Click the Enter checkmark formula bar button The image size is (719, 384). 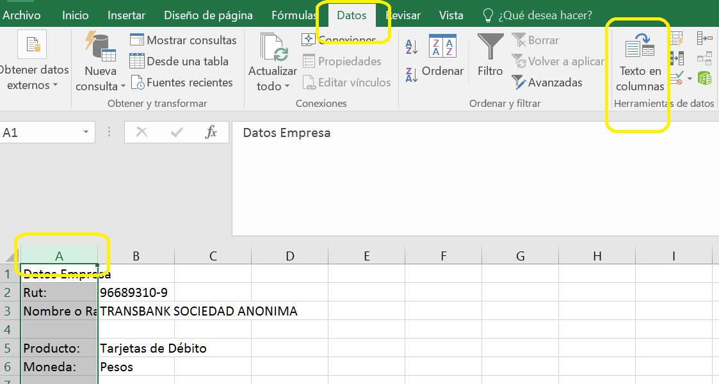coord(177,132)
